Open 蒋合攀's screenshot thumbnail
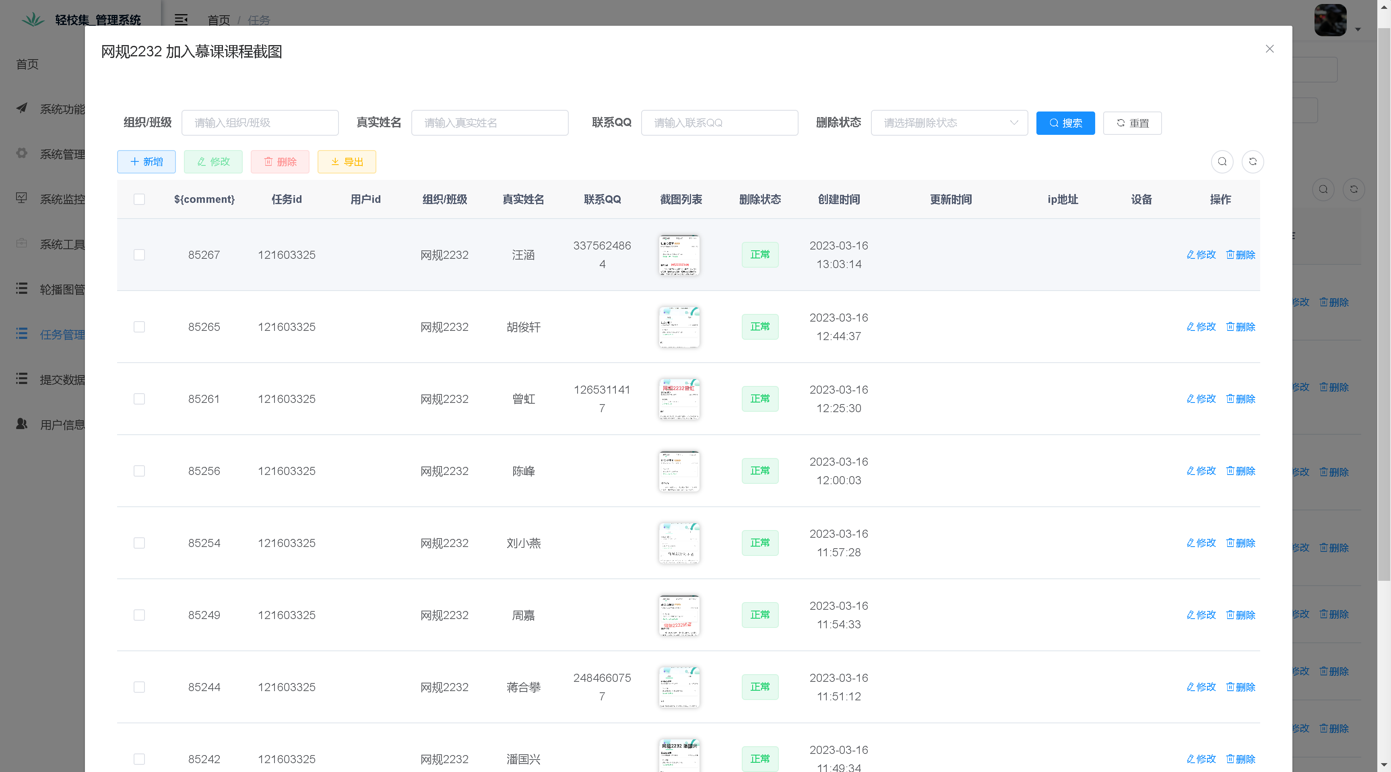 (679, 687)
